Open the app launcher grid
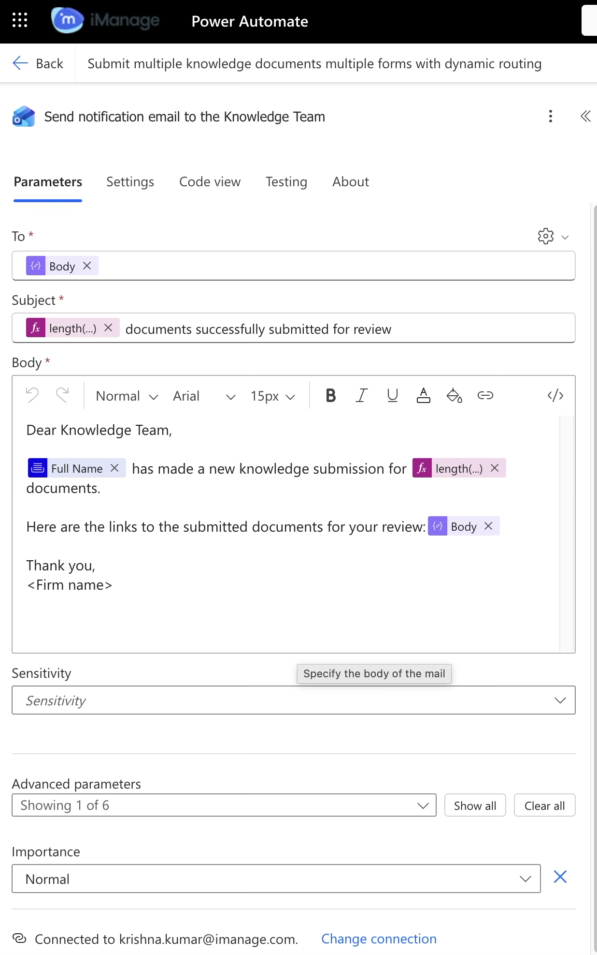This screenshot has height=955, width=597. [20, 20]
